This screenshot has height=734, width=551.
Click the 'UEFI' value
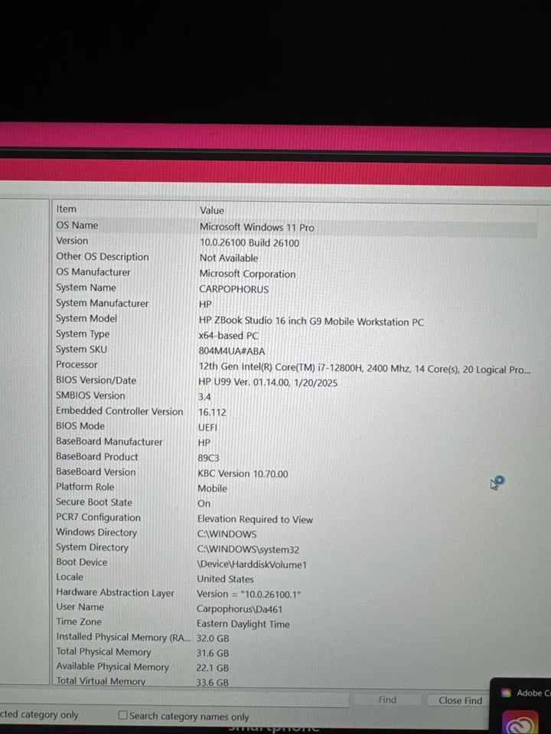207,427
